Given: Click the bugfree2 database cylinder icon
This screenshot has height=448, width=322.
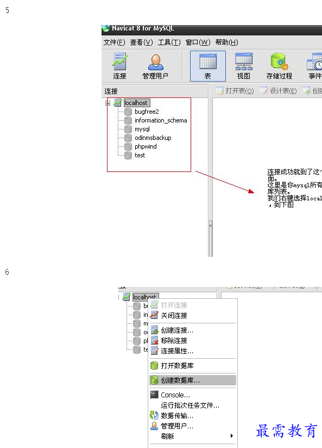Looking at the screenshot, I should 128,112.
